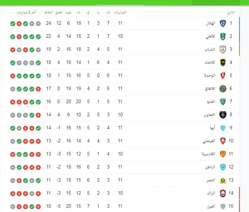Open the Al-Nassr yellow logo in row 13
The height and width of the screenshot is (212, 249).
(223, 180)
